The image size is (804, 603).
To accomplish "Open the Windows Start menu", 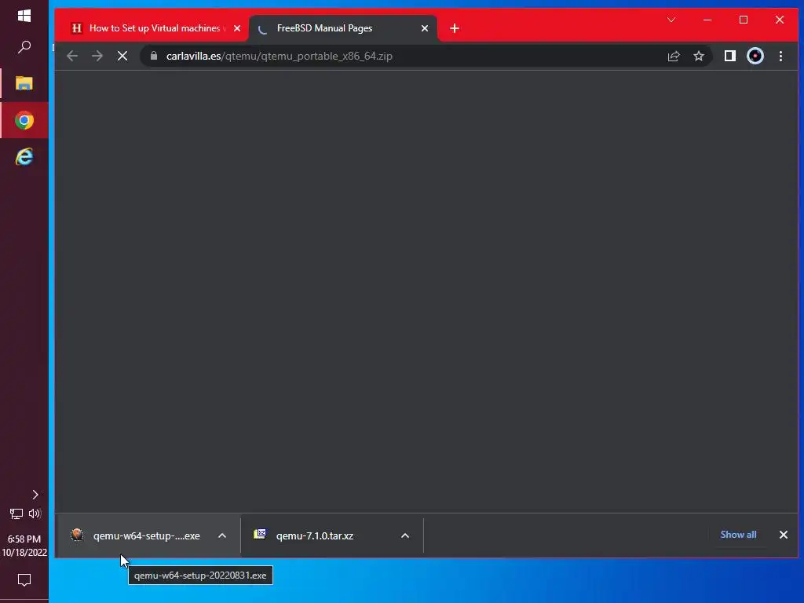I will click(x=24, y=16).
